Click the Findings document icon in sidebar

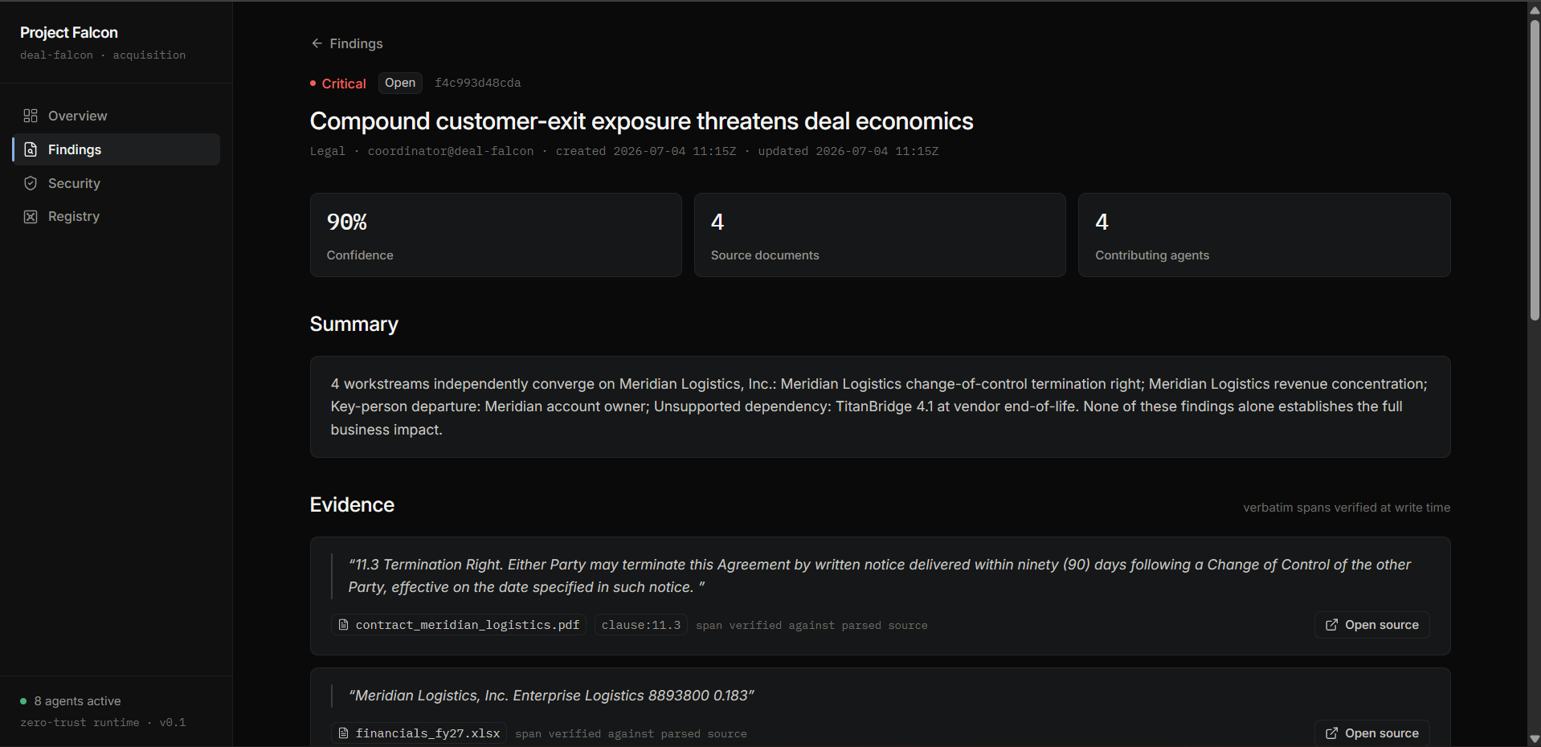31,149
